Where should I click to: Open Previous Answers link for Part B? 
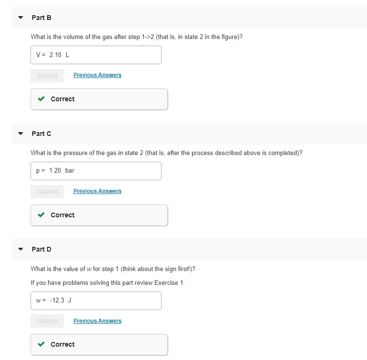pyautogui.click(x=97, y=75)
